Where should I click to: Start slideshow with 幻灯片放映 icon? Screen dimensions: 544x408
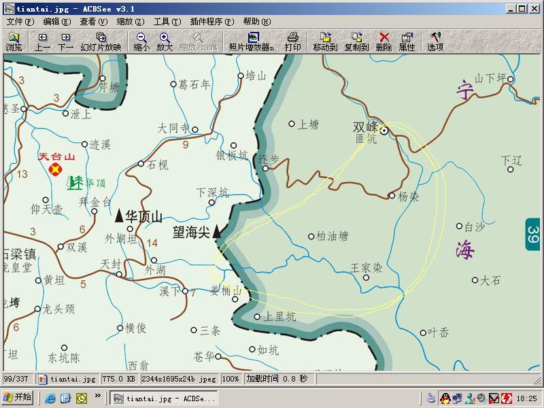coord(101,41)
